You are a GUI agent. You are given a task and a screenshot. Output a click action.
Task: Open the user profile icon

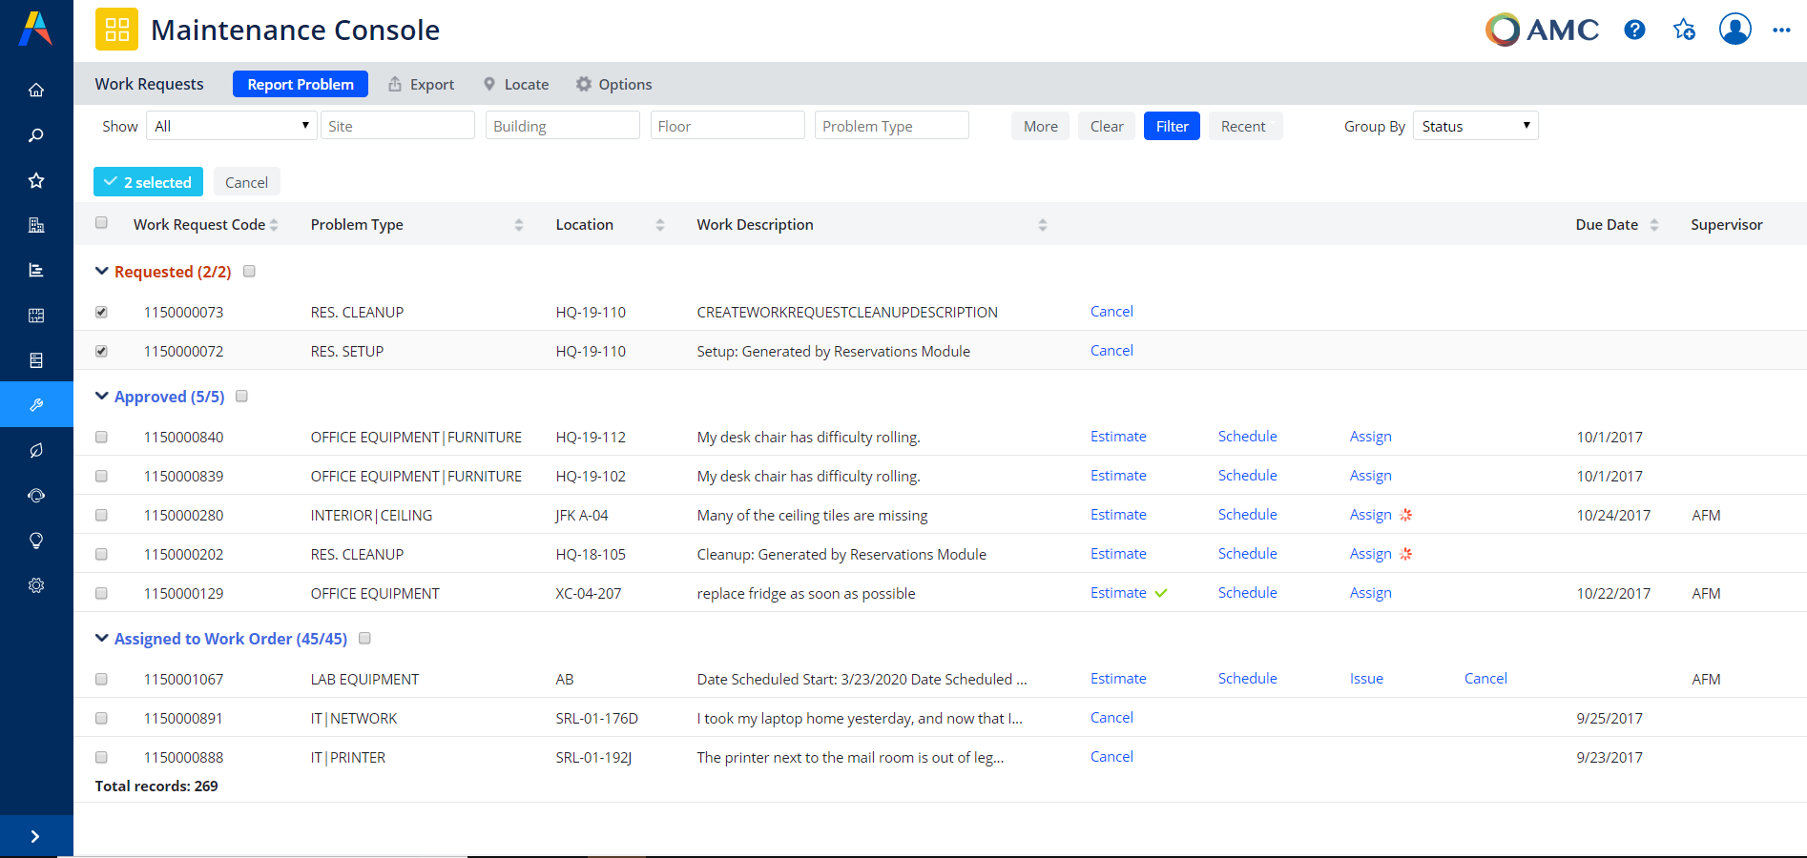point(1734,30)
